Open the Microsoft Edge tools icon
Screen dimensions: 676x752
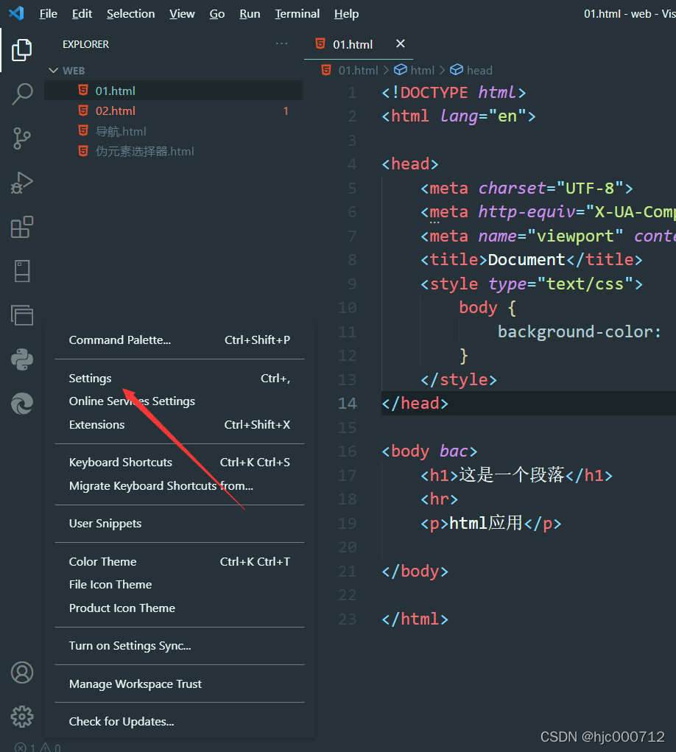pos(22,404)
